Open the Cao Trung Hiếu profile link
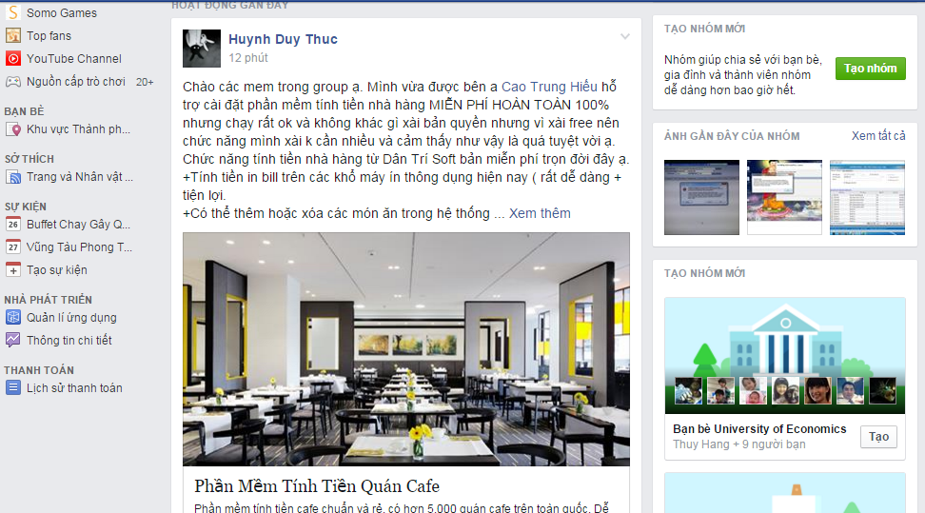Screen dimensions: 925x513 [549, 87]
